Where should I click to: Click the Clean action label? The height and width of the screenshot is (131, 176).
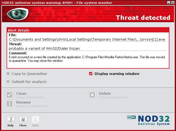point(21,93)
